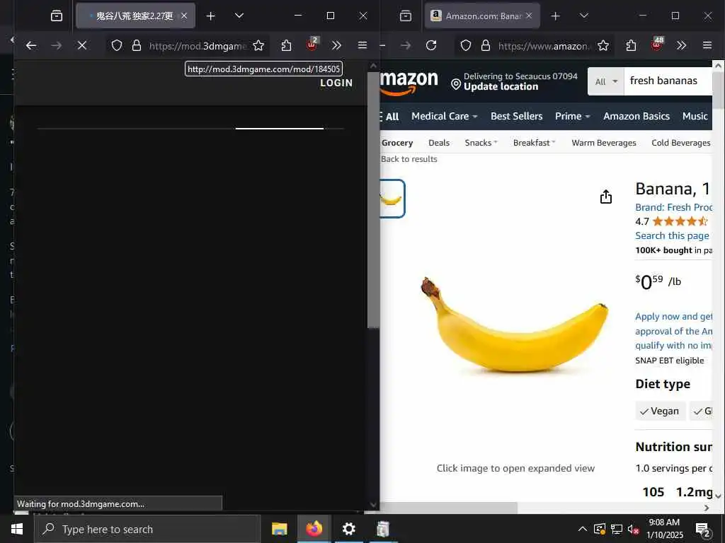
Task: Open the Grocery subnav item
Action: pos(396,143)
